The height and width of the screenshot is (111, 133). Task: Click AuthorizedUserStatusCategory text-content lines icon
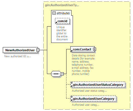pyautogui.click(x=72, y=83)
